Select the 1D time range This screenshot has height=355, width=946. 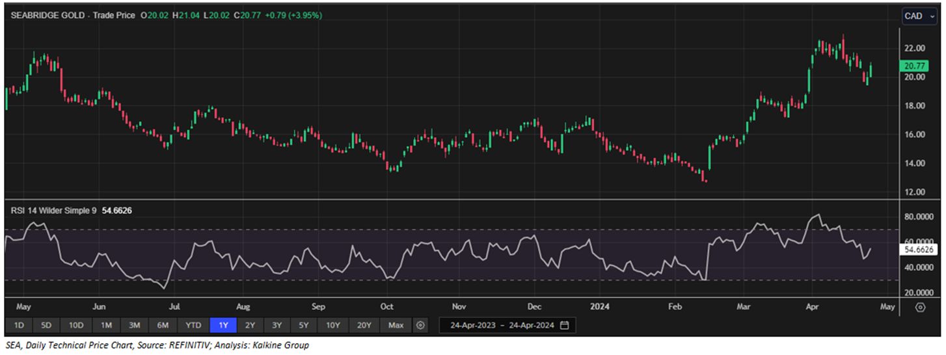pos(19,325)
